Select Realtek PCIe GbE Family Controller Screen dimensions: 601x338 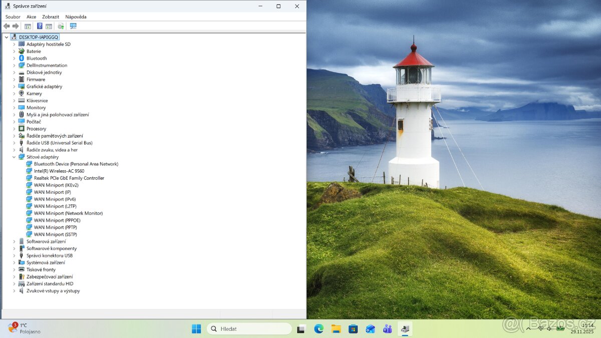click(69, 178)
